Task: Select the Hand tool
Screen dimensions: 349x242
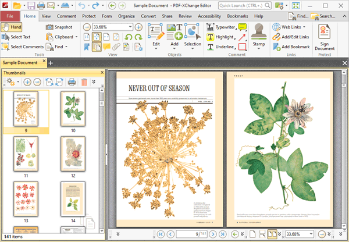Action: (12, 27)
